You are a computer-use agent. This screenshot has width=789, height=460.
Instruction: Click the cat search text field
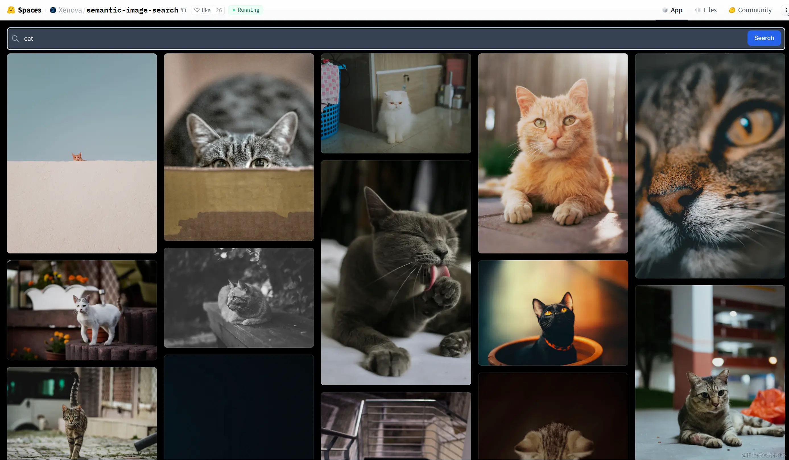(376, 38)
